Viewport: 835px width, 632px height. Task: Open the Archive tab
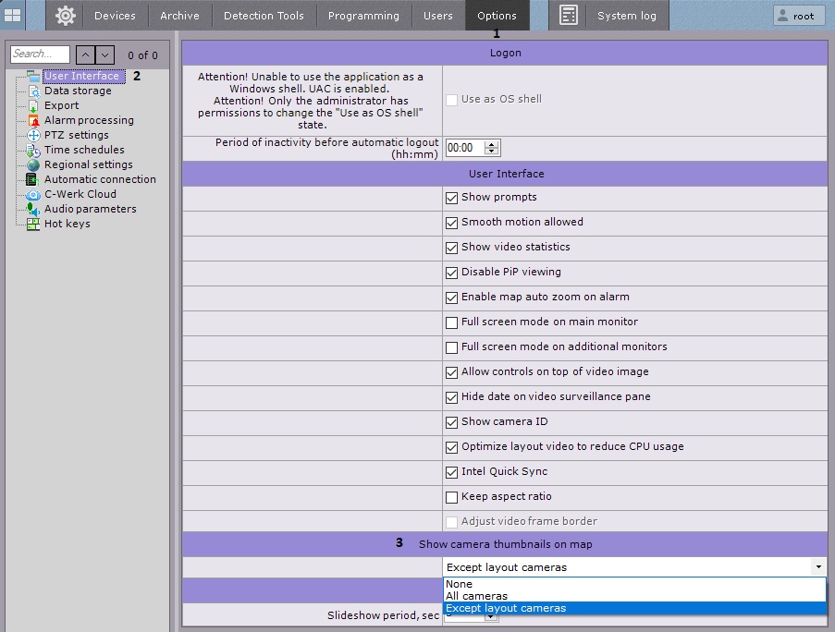coord(179,16)
